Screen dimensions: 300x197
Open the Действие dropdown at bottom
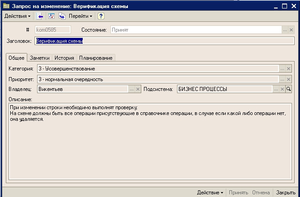(x=210, y=193)
